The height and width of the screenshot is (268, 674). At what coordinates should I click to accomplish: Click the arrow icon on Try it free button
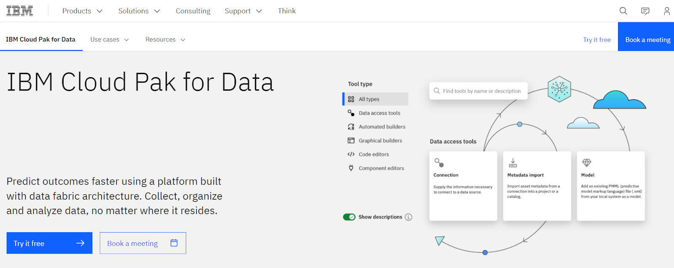[x=80, y=243]
